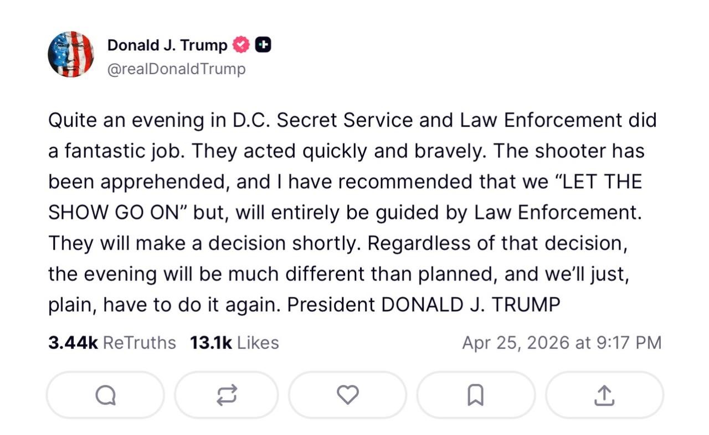Click the "9:17 PM" time text
The image size is (709, 435).
point(629,343)
